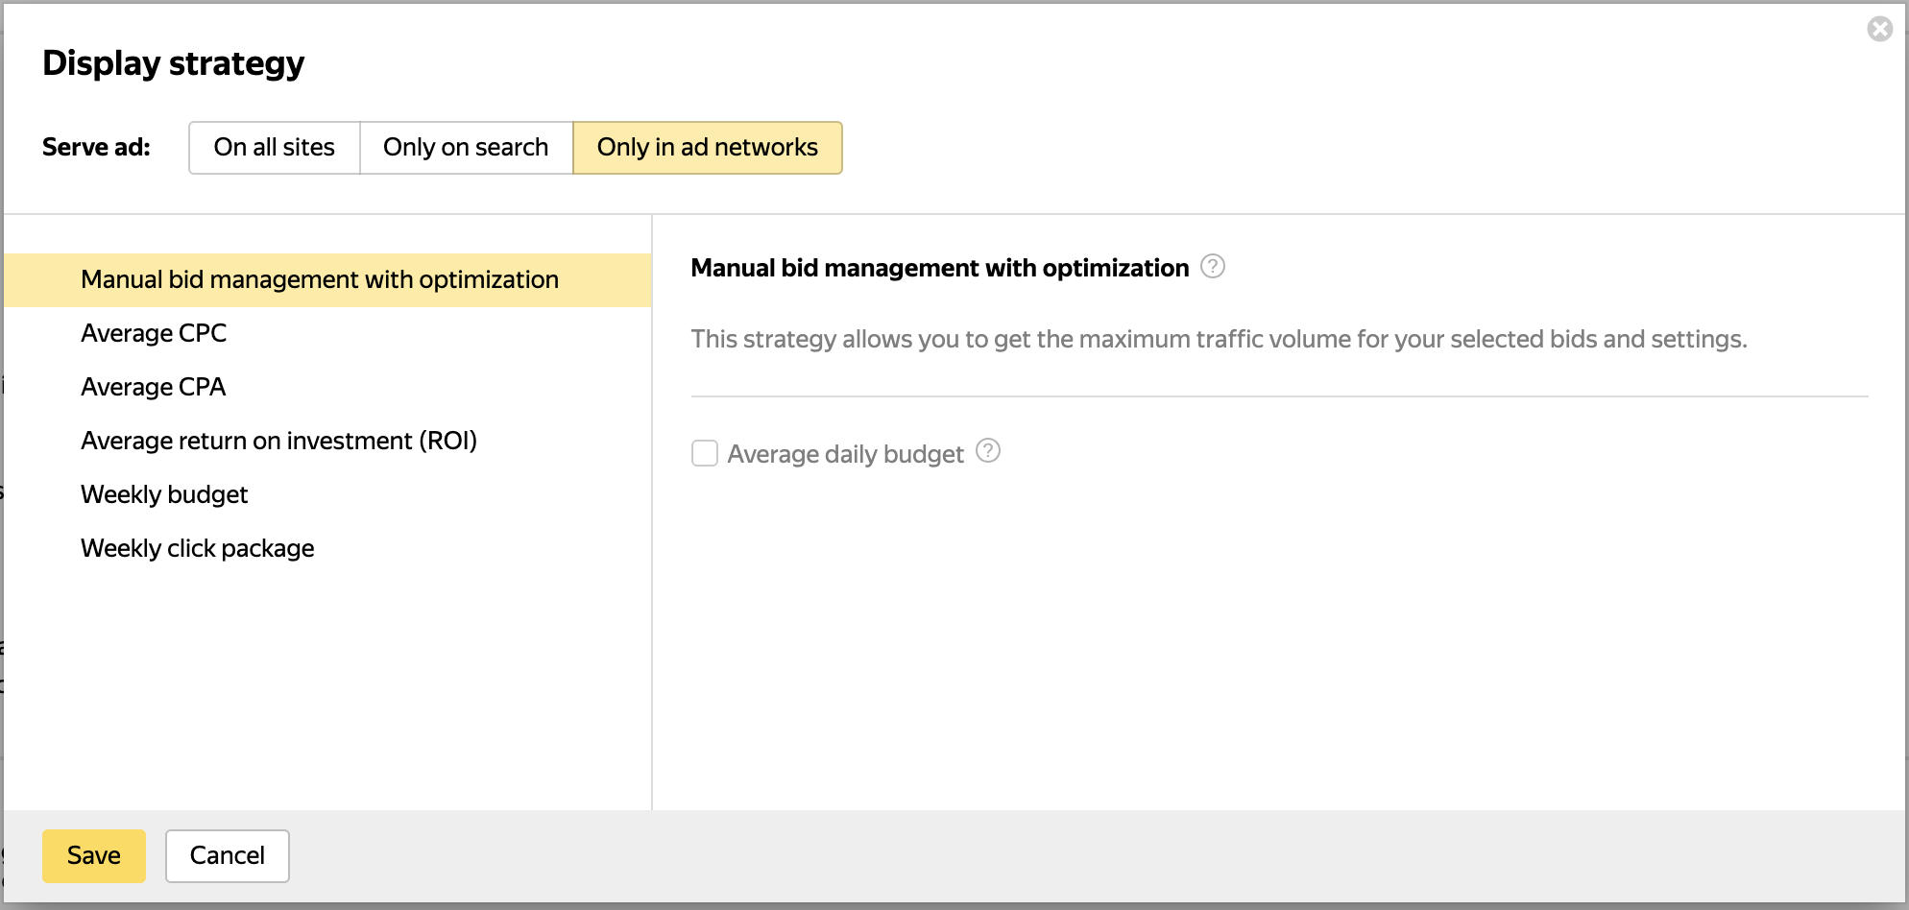Click the Serve ad label

tap(96, 148)
